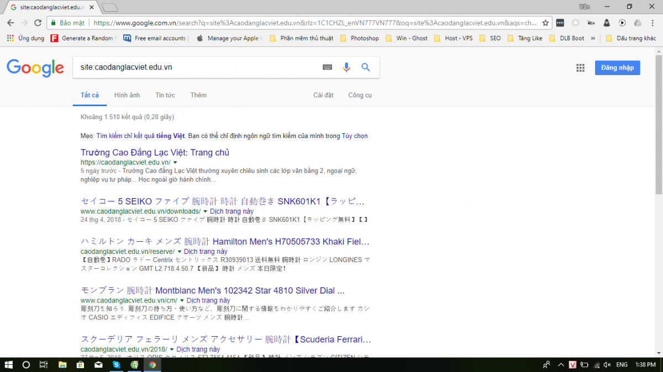Screen dimensions: 663x372
Task: Open the Tùy chọn preferences link
Action: (355, 136)
